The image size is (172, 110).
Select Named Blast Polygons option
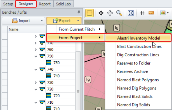coord(138,80)
